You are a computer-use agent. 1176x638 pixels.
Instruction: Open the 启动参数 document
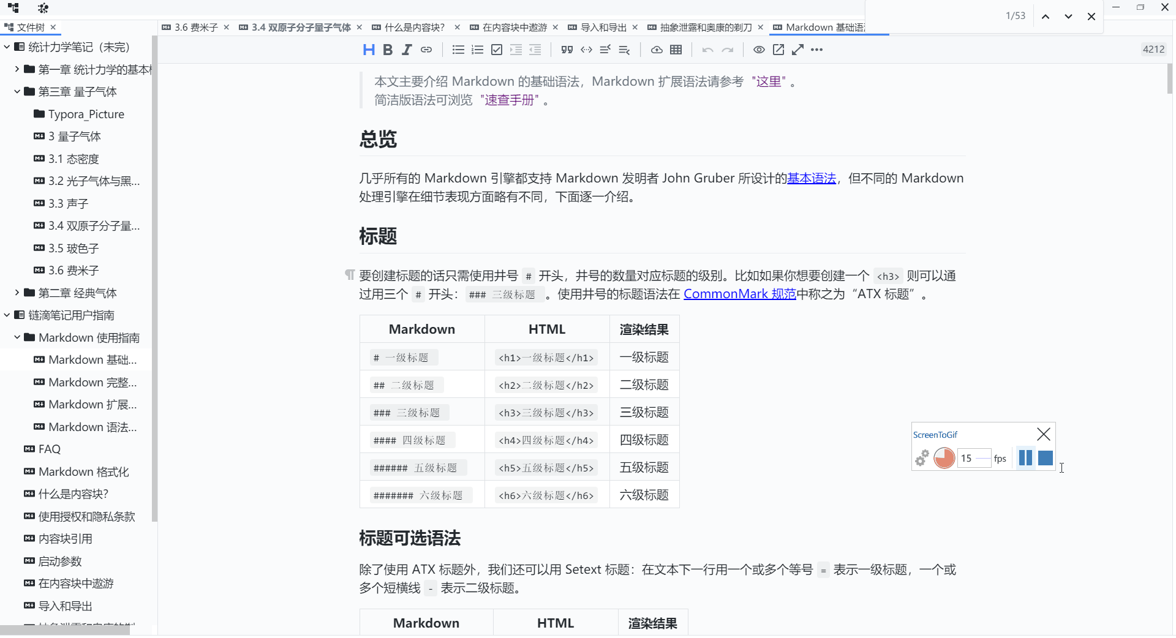click(53, 561)
